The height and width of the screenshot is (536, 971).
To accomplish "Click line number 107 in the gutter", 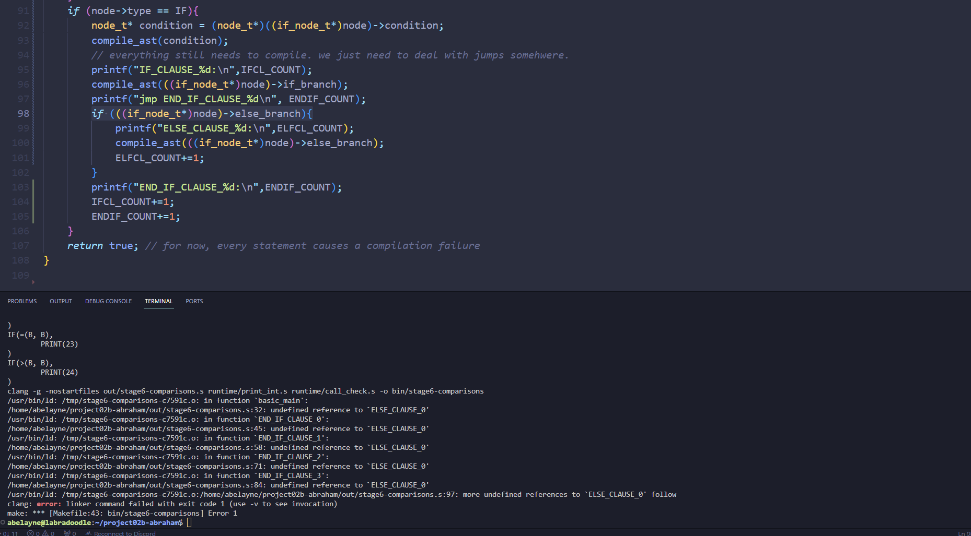I will coord(21,245).
